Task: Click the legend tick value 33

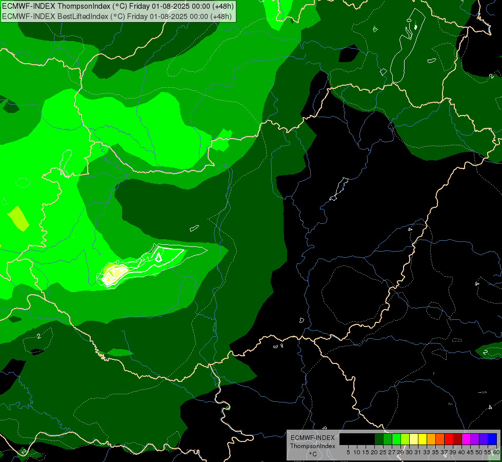Action: pos(427,452)
